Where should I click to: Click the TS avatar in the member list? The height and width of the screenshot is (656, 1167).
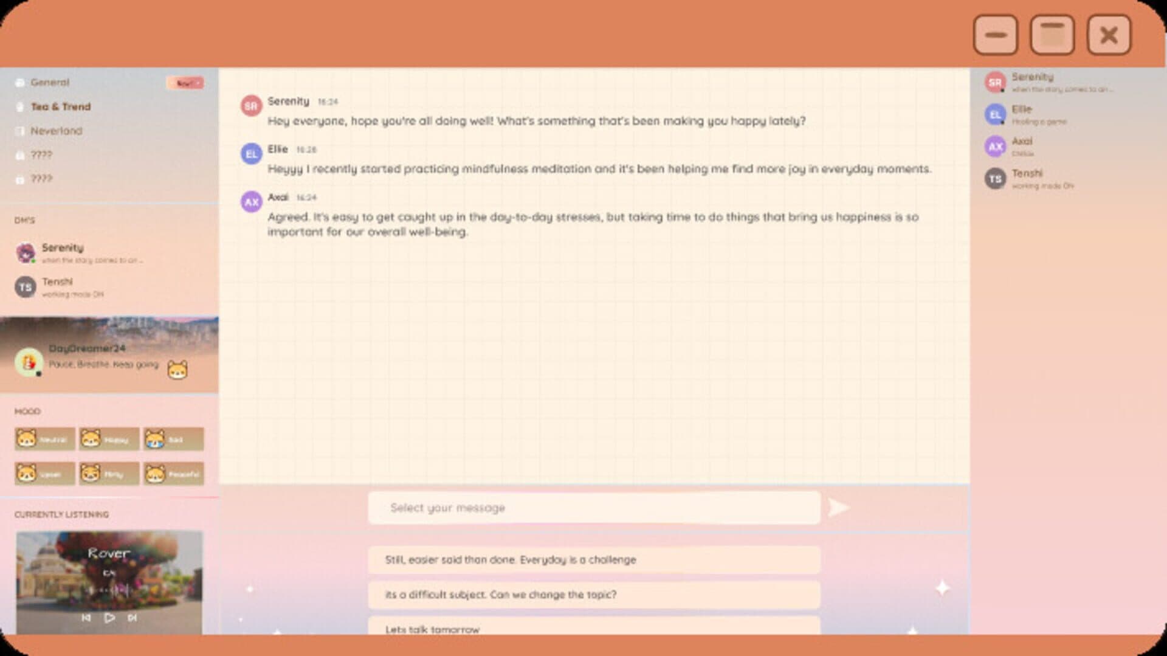995,179
